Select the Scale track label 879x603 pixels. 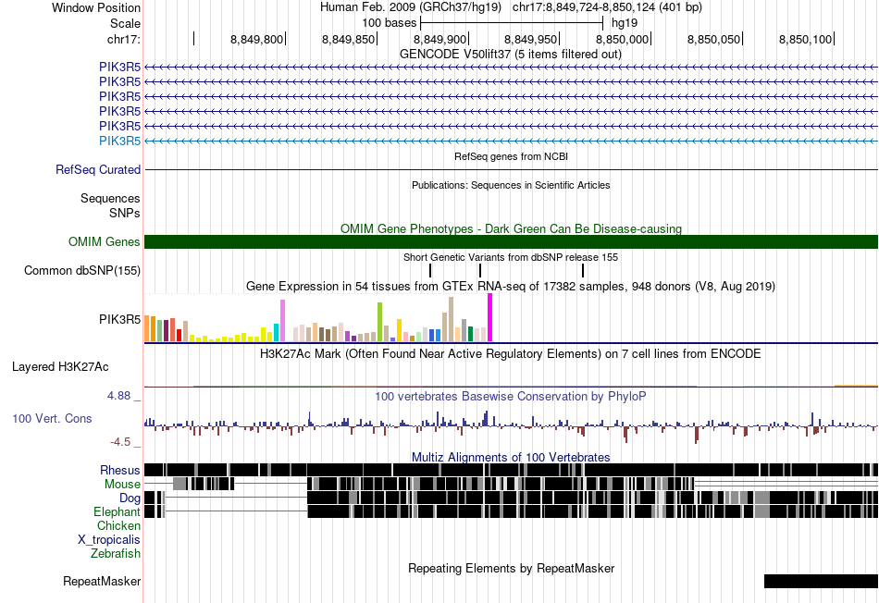[125, 23]
